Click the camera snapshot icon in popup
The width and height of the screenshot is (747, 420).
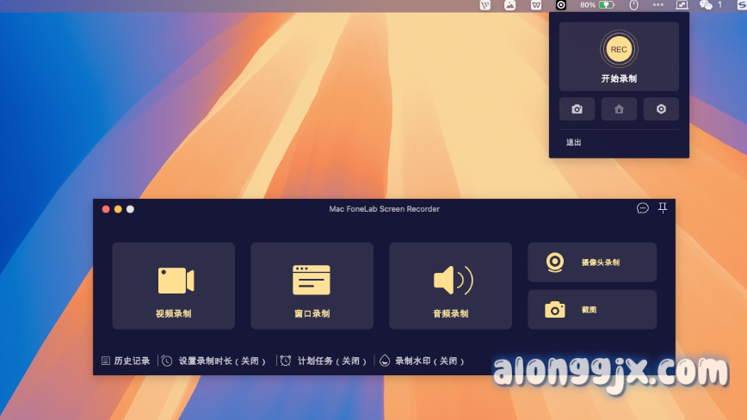[x=577, y=109]
